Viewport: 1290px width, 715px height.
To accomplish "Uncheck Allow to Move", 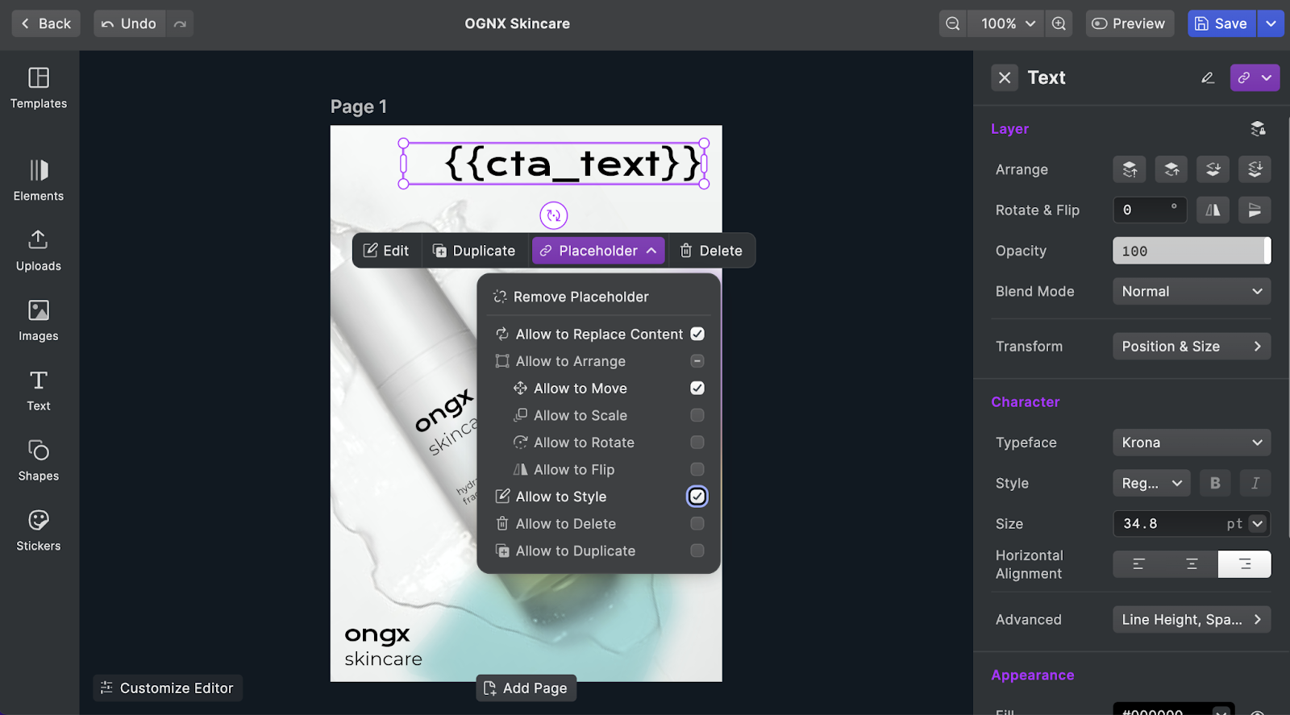I will click(x=697, y=388).
